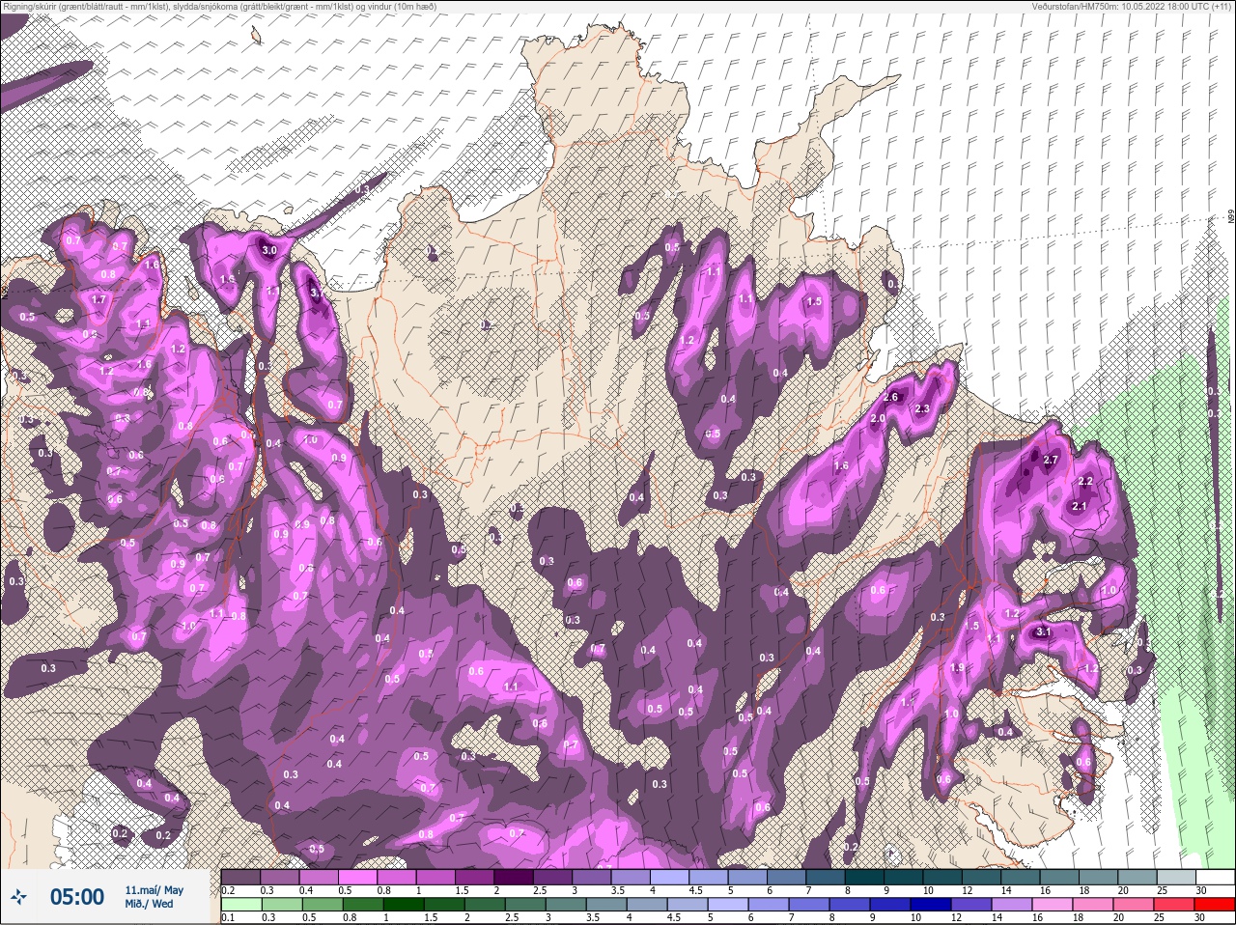Click the 2.1 precipitation value on map
This screenshot has width=1236, height=925.
(1080, 506)
